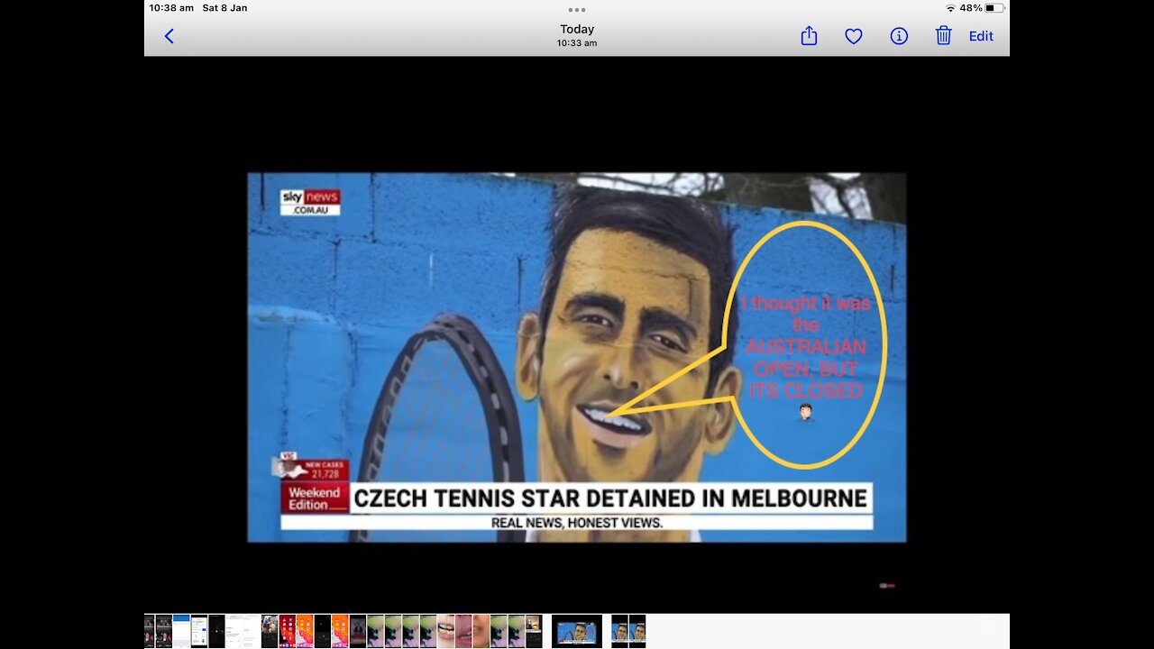Tap the Today title text

point(577,30)
